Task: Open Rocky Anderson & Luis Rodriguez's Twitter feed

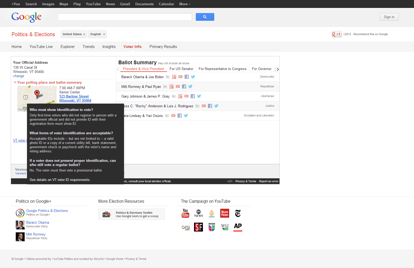Action: (x=216, y=106)
